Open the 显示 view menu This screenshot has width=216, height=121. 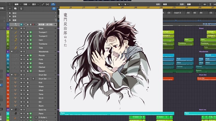[35, 4]
